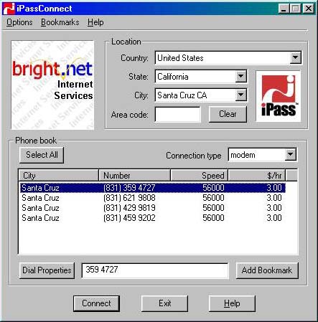318x322 pixels.
Task: Clear the location using Clear button
Action: [228, 114]
